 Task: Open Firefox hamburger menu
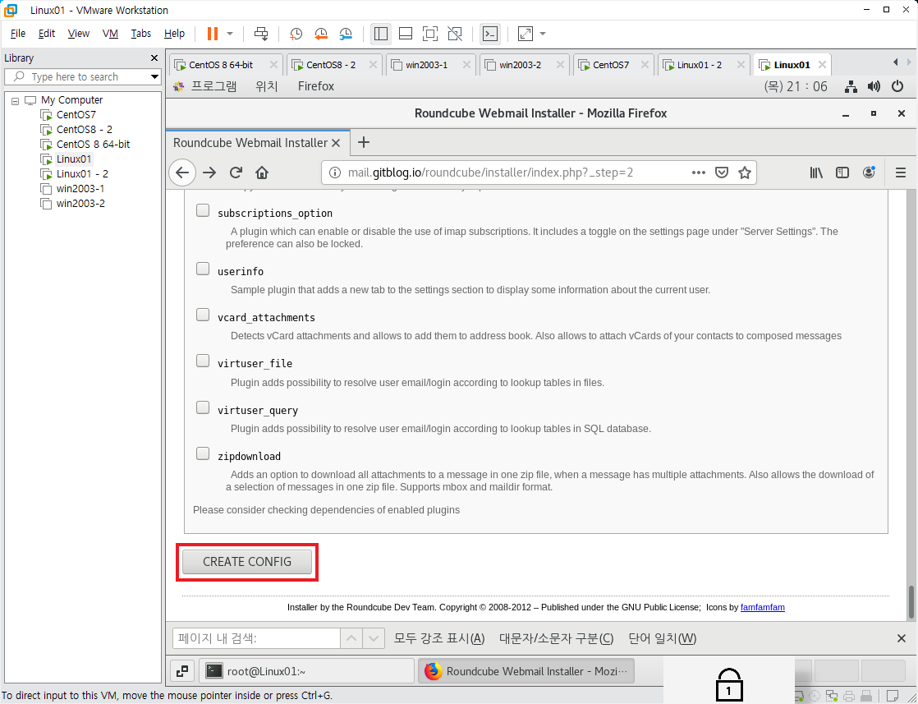[x=901, y=173]
